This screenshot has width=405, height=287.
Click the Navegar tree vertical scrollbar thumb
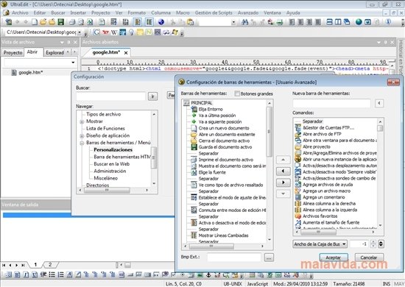(x=154, y=157)
